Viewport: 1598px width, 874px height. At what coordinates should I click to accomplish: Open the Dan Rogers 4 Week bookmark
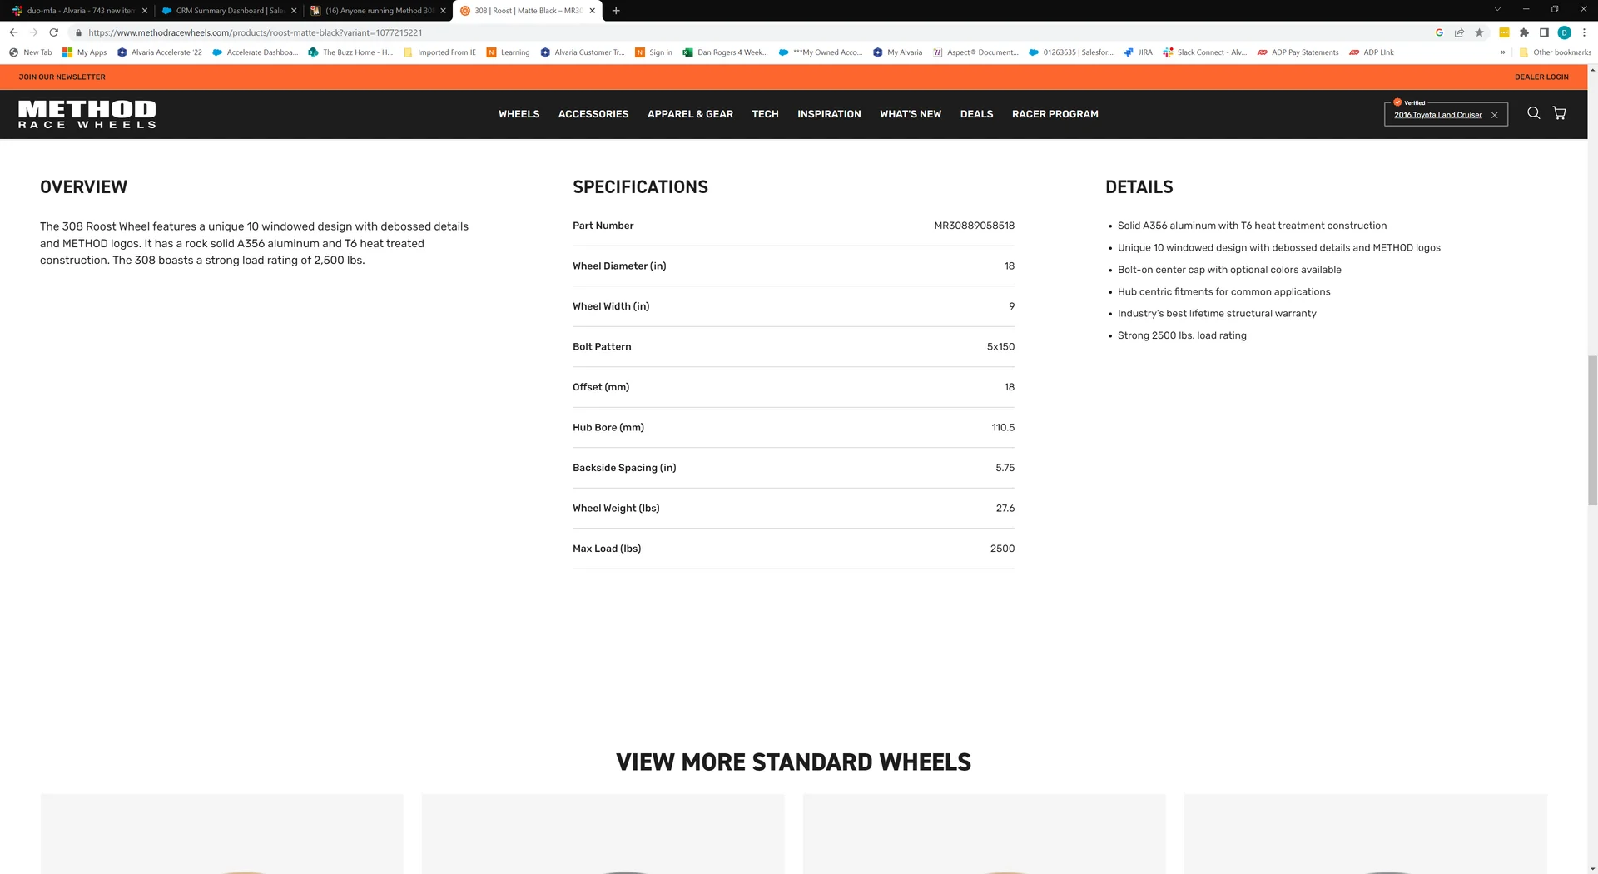[725, 52]
